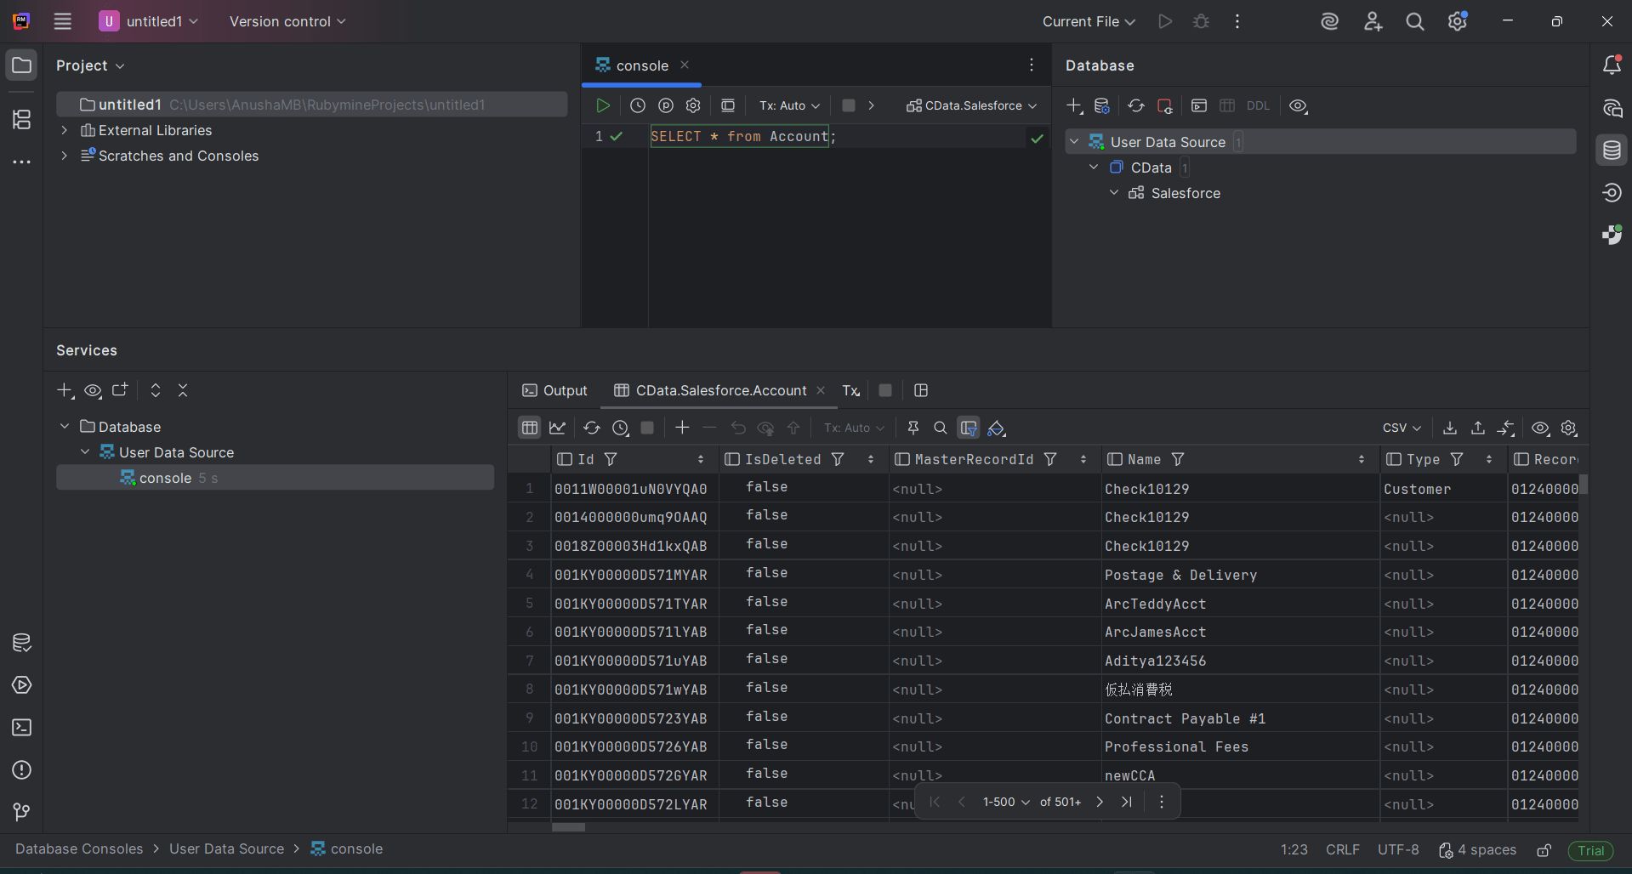The height and width of the screenshot is (874, 1632).
Task: Open the CSV export format dropdown
Action: click(1401, 428)
